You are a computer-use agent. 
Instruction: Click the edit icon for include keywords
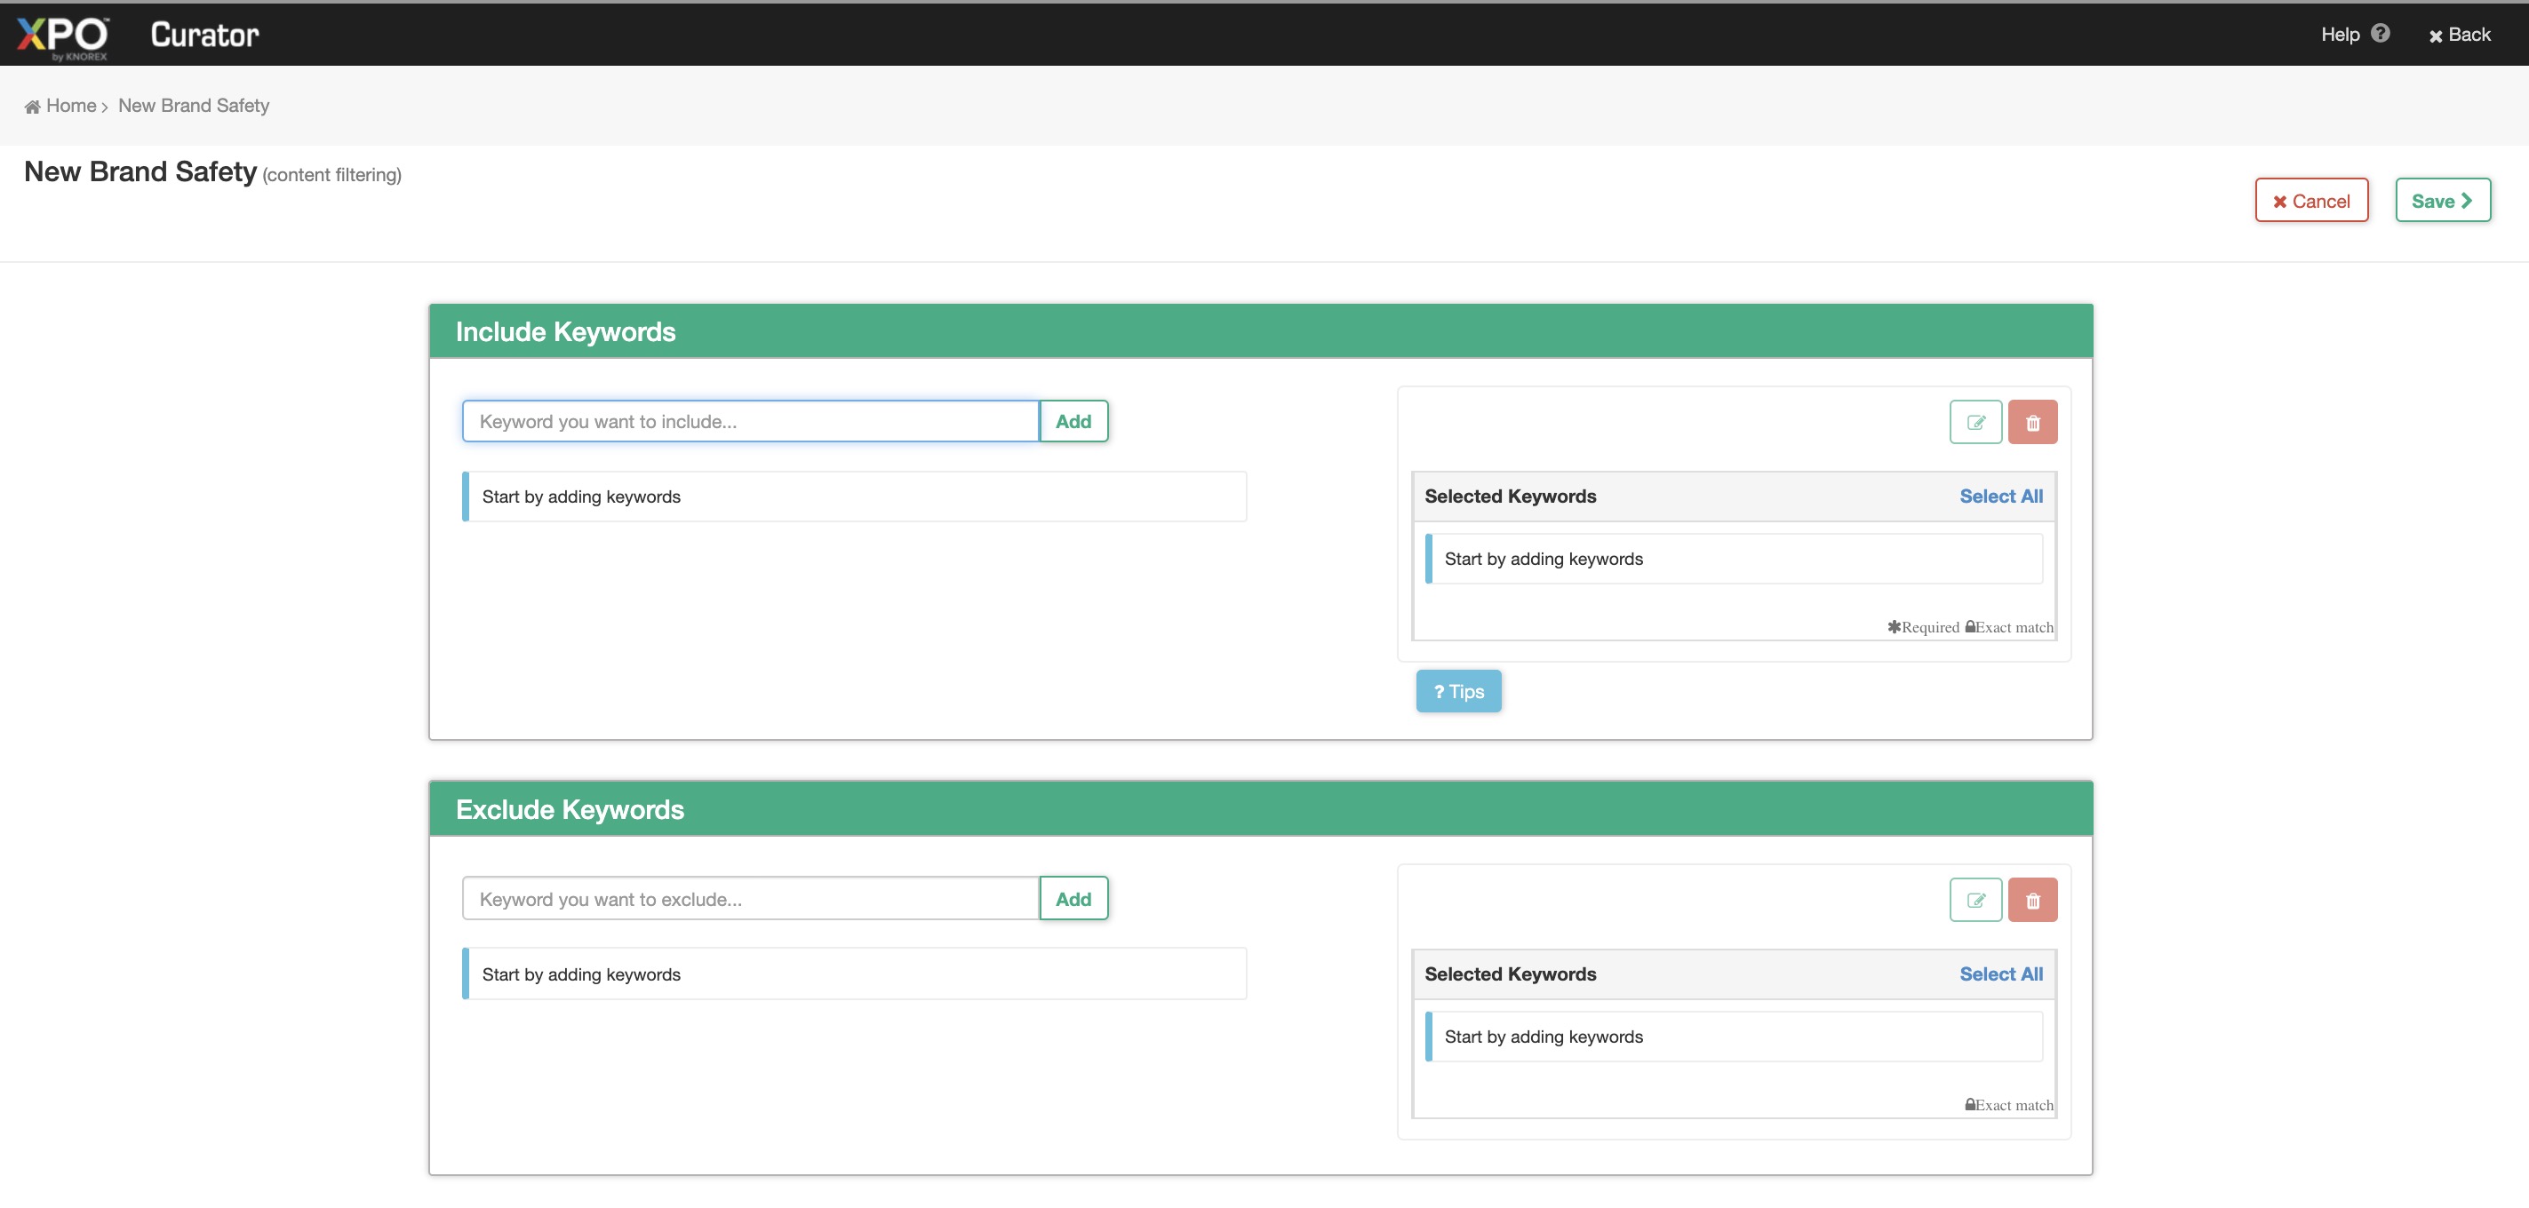(1975, 422)
